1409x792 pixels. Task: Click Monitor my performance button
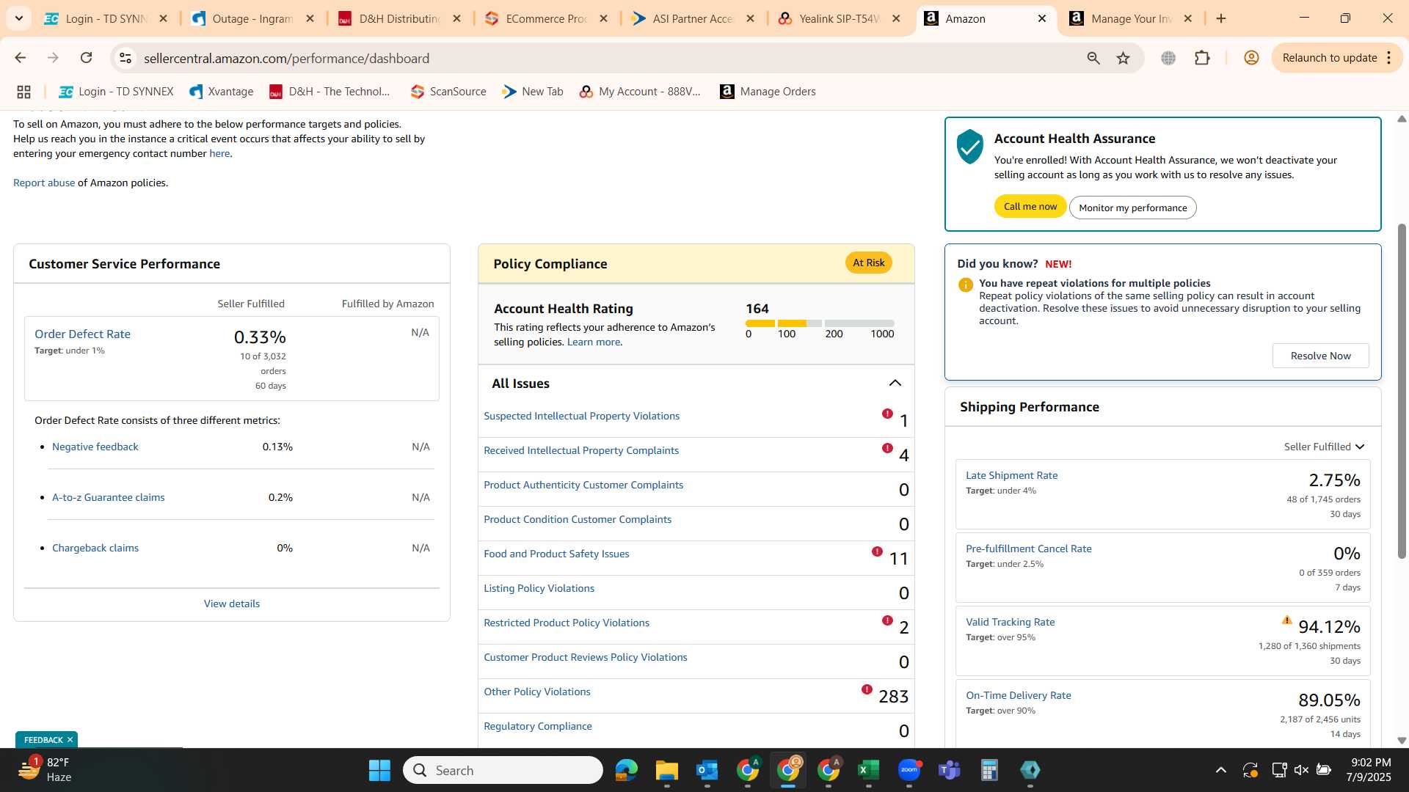(1132, 208)
